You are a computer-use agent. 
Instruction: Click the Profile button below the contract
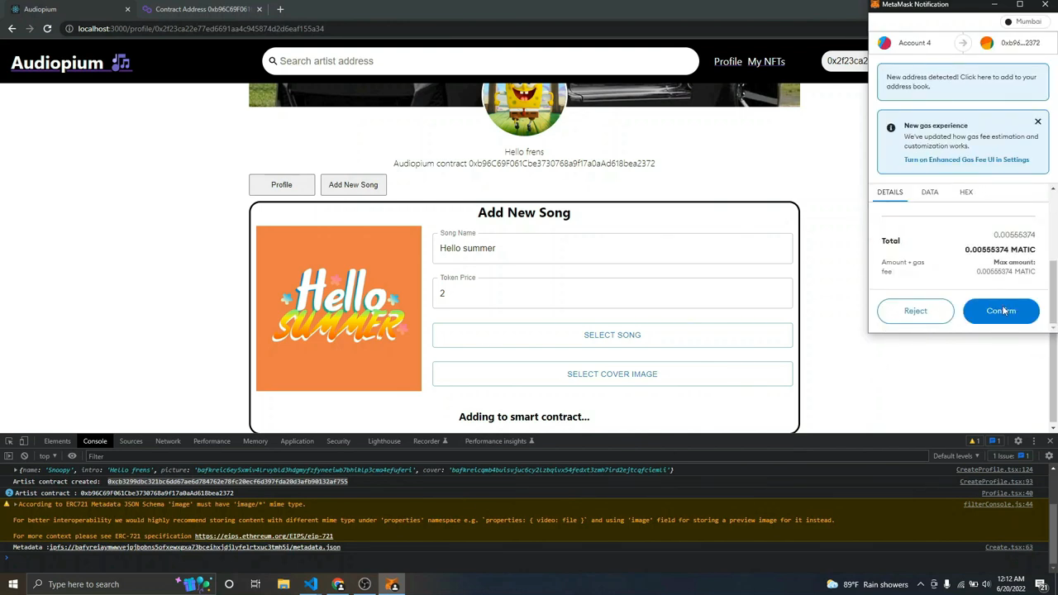pos(282,184)
